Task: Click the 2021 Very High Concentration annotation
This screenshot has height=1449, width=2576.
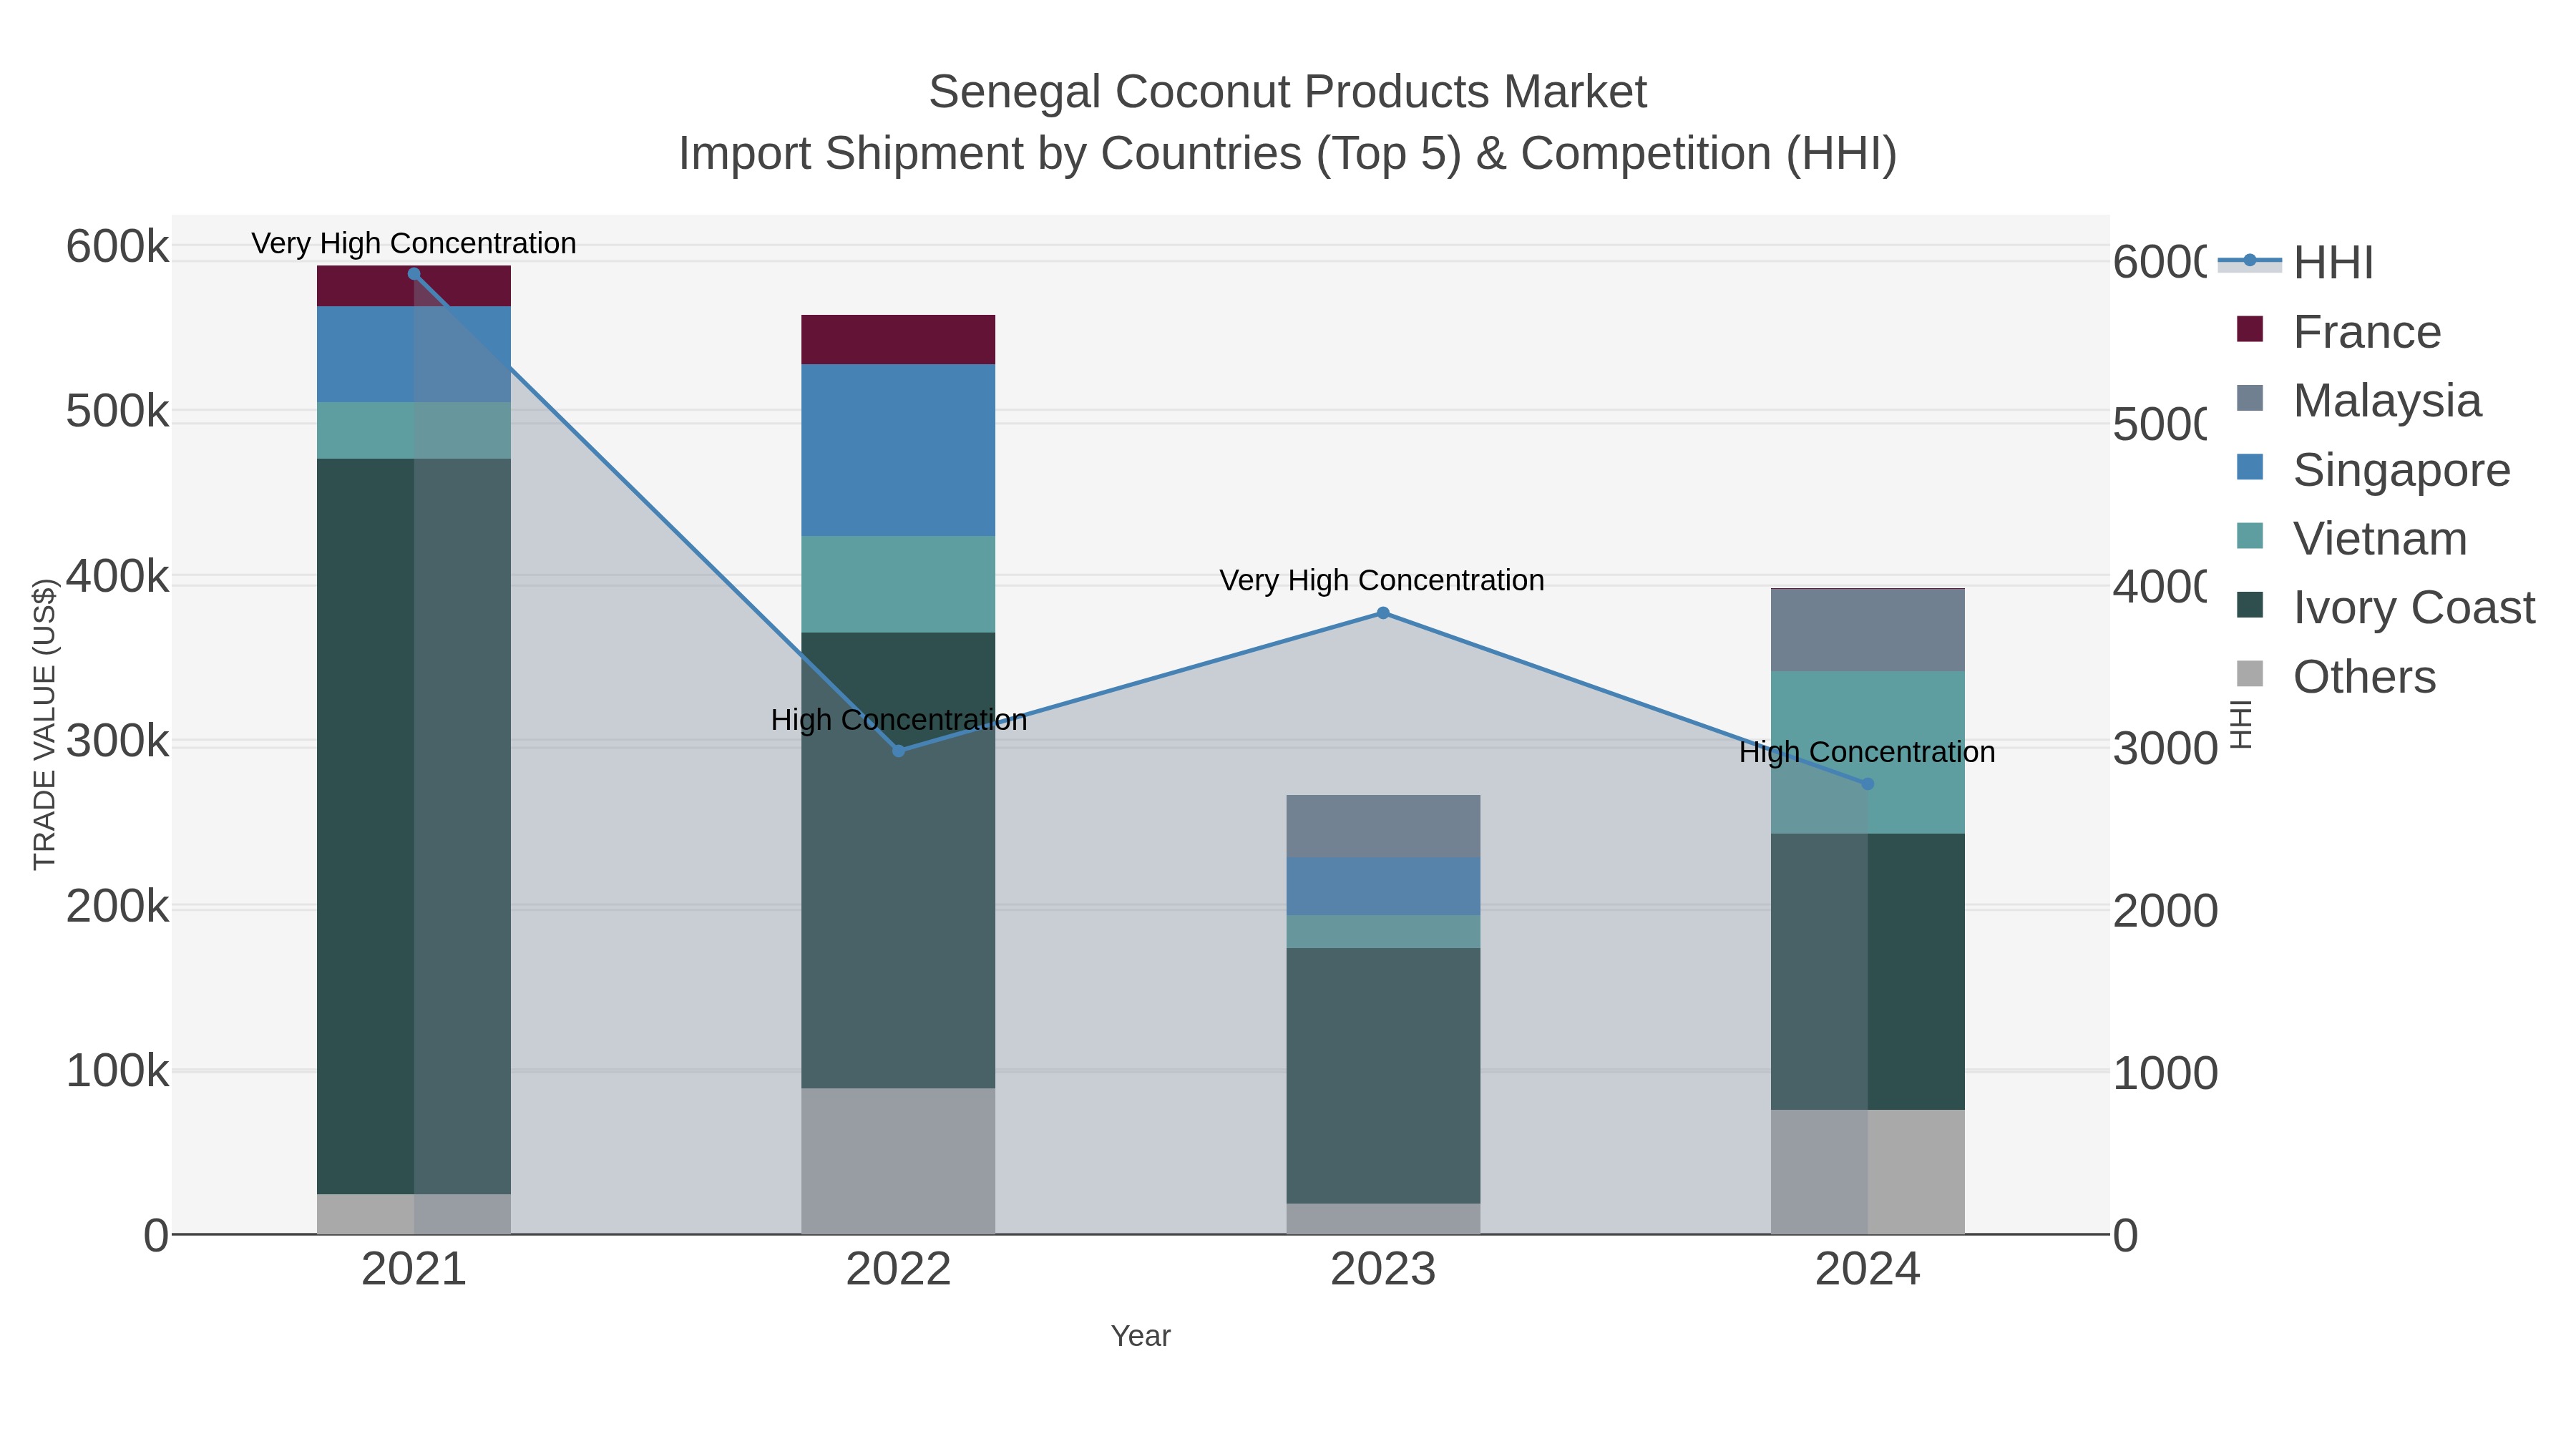Action: [414, 243]
